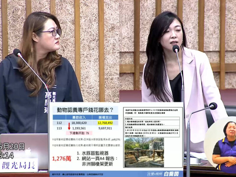This screenshot has height=177, width=236.
Task: Click the 5月20日 date overlay
Action: coord(12,146)
